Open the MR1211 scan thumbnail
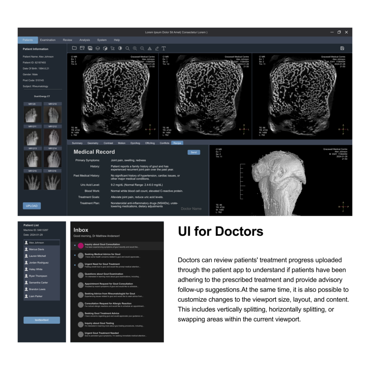 pyautogui.click(x=32, y=137)
